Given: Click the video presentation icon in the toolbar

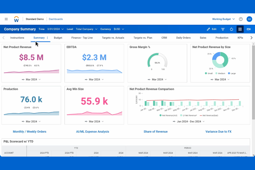Looking at the screenshot, I should 248,29.
